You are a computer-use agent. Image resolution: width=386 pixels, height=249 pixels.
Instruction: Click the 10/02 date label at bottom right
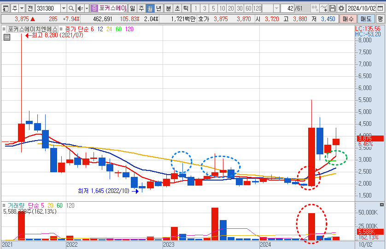pos(365,244)
